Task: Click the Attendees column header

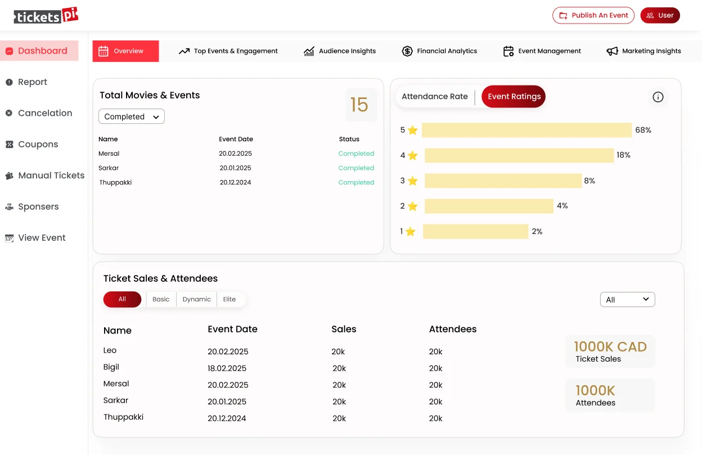Action: pyautogui.click(x=453, y=330)
